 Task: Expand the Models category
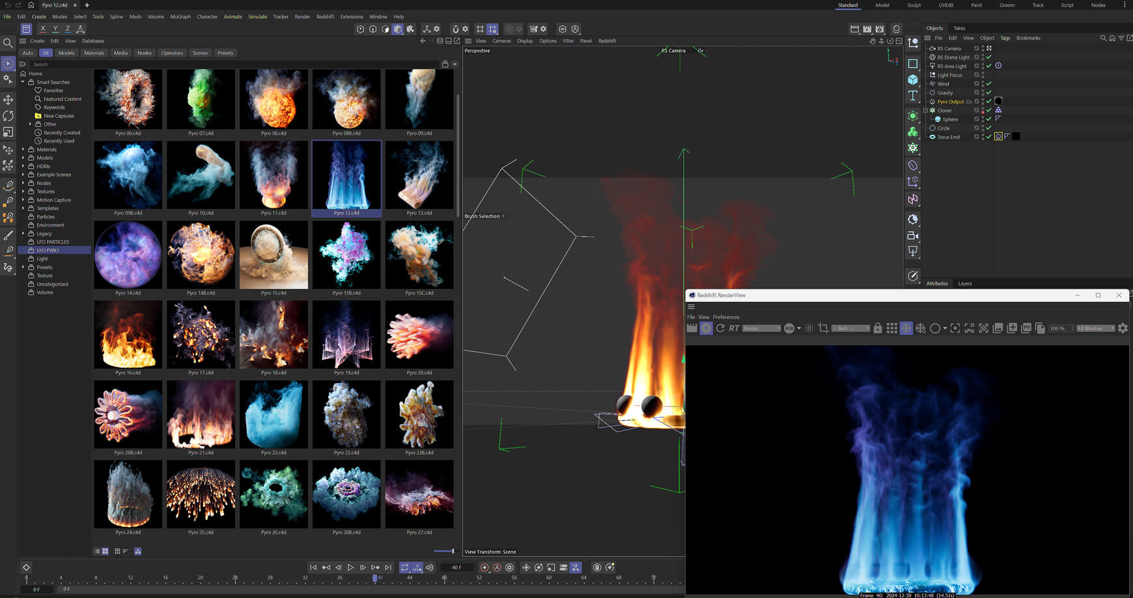(23, 158)
